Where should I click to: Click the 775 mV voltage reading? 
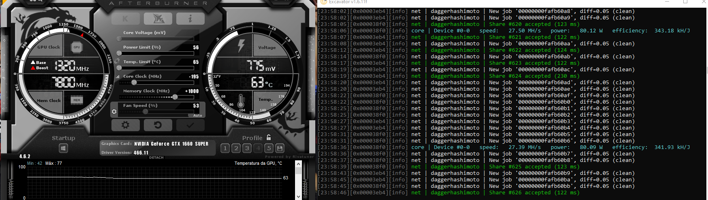(261, 66)
